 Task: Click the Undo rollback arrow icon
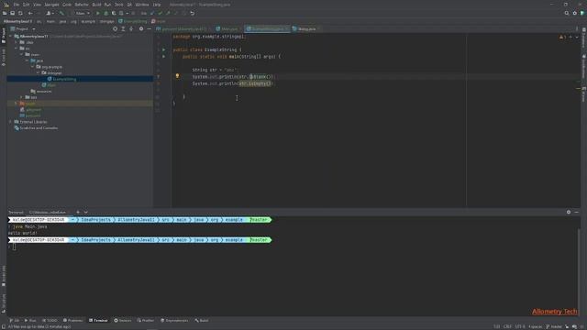pos(192,13)
